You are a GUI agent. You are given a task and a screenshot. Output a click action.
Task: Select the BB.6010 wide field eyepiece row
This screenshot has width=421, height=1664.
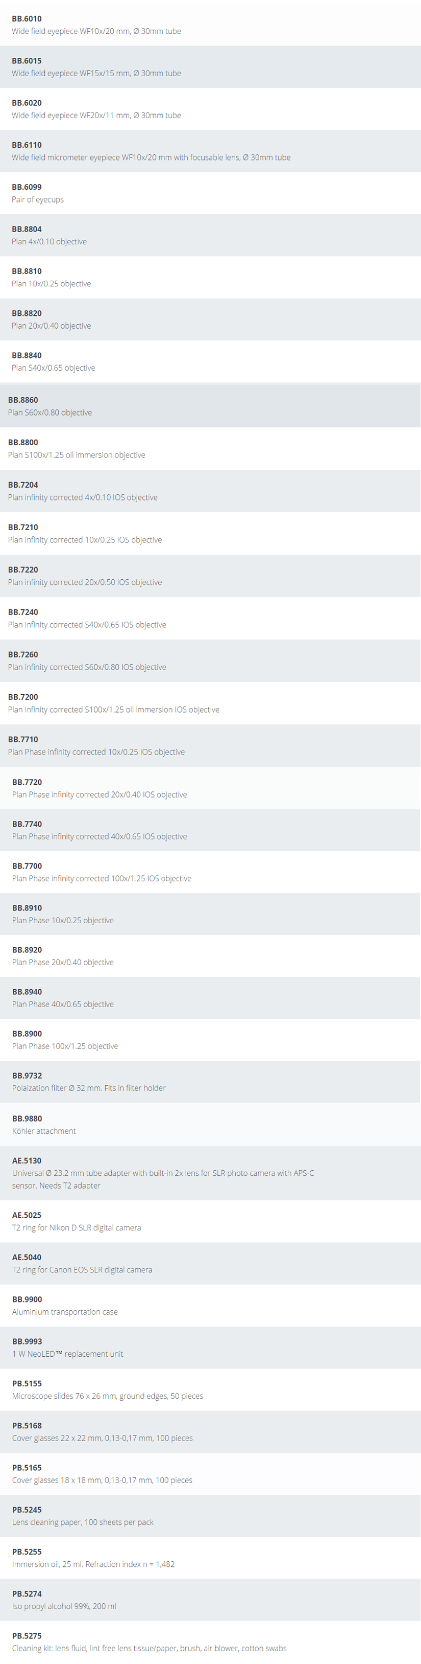click(210, 25)
